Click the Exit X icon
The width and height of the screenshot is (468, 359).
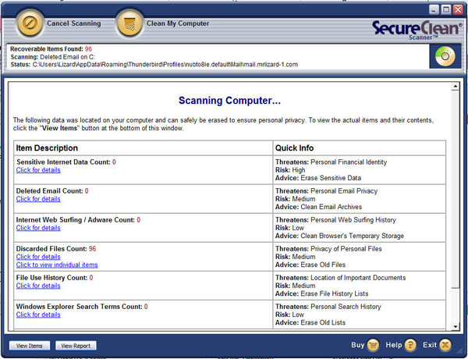(x=445, y=345)
